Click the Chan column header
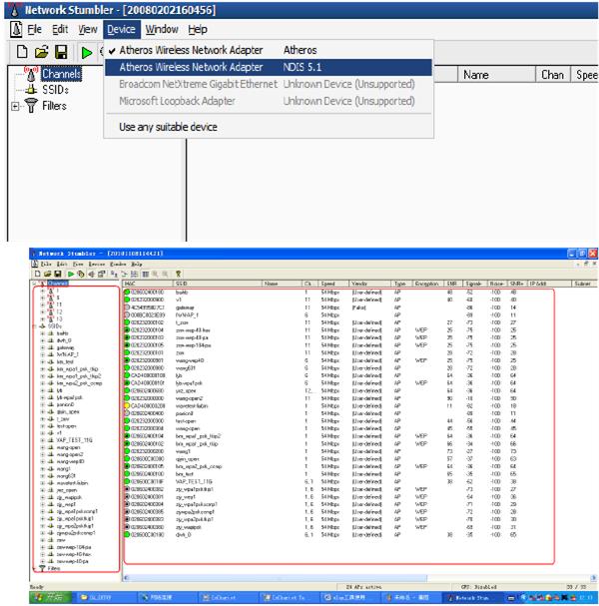599x606 pixels. tap(553, 75)
